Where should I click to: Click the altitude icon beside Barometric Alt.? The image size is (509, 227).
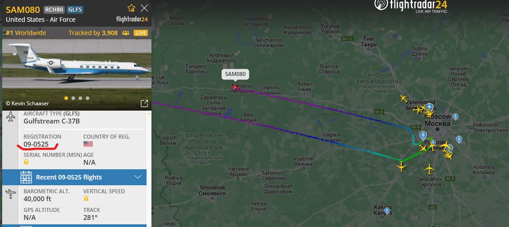pyautogui.click(x=10, y=194)
